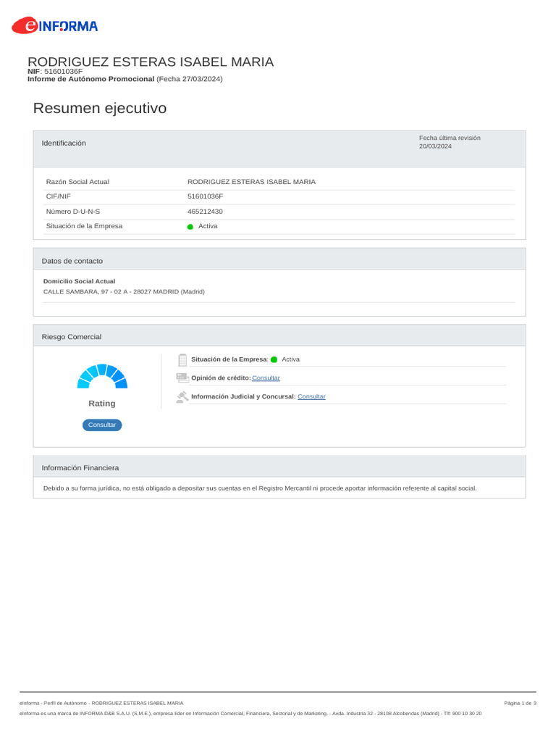Click the D-U-N-S value 465212430
The height and width of the screenshot is (742, 556).
pos(205,212)
